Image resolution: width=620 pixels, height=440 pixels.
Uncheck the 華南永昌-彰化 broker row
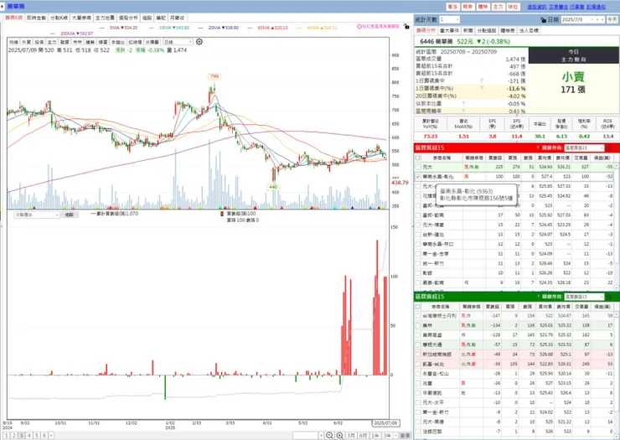tap(417, 177)
